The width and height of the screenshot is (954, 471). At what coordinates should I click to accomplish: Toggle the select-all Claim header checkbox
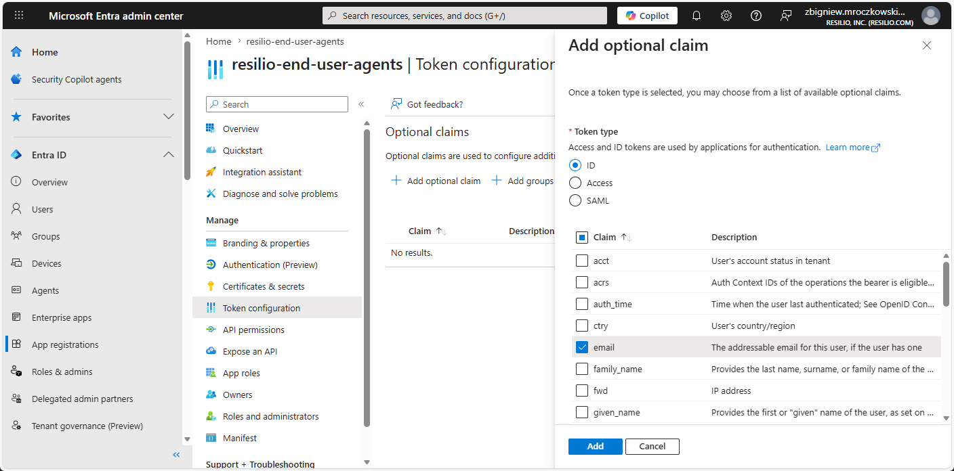coord(581,237)
